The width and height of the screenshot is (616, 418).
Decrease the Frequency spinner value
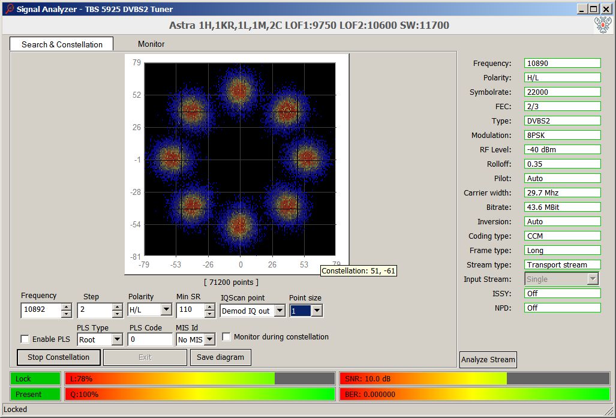click(67, 314)
